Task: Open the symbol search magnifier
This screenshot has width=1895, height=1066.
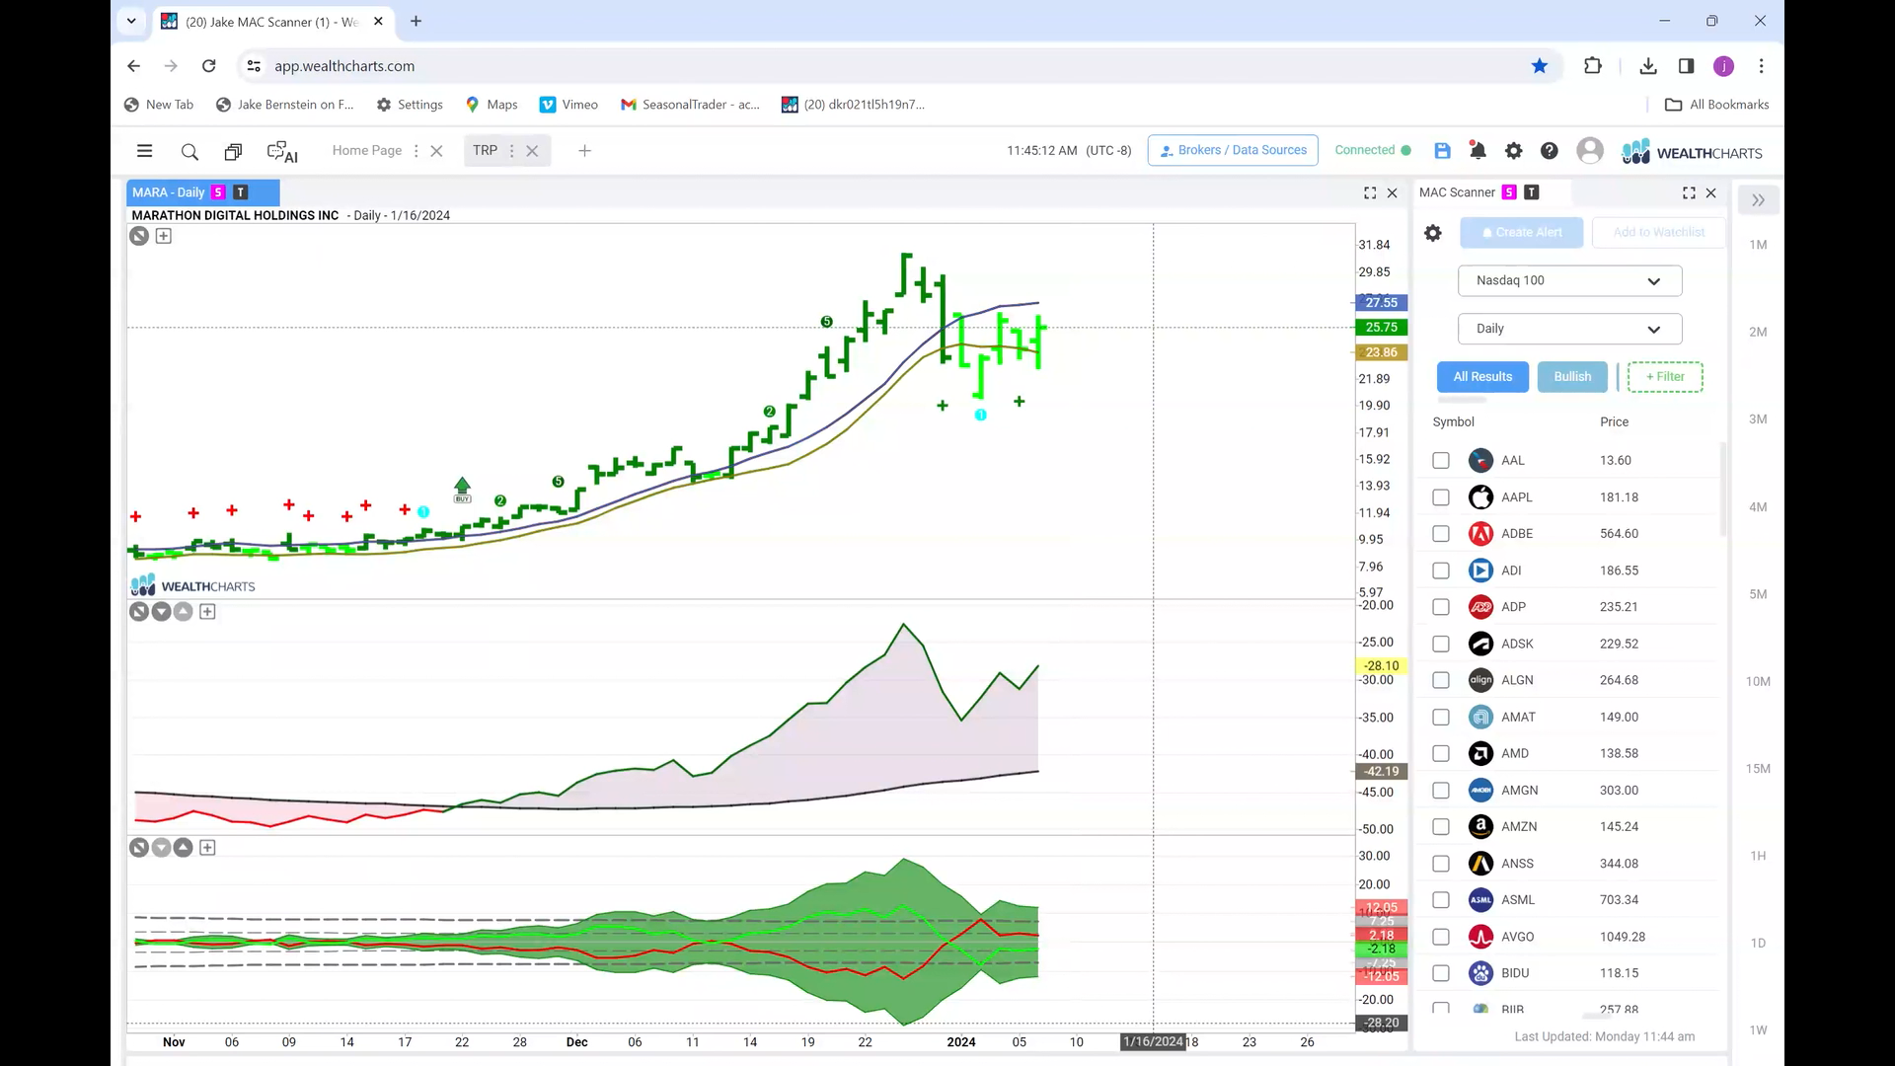Action: click(189, 152)
